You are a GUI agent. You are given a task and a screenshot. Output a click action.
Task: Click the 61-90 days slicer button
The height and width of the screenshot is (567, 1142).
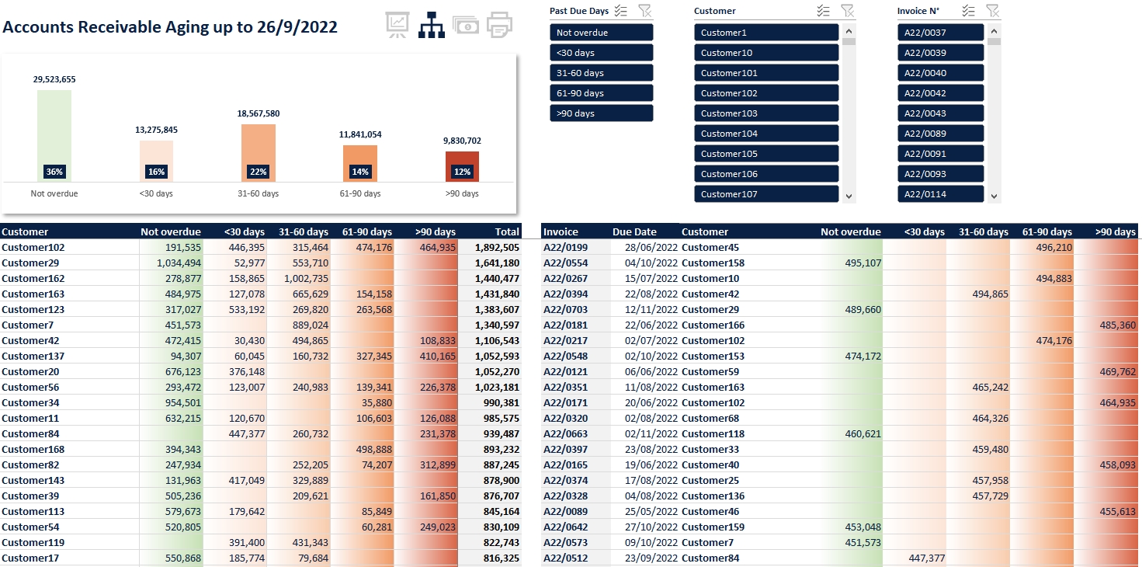tap(601, 92)
